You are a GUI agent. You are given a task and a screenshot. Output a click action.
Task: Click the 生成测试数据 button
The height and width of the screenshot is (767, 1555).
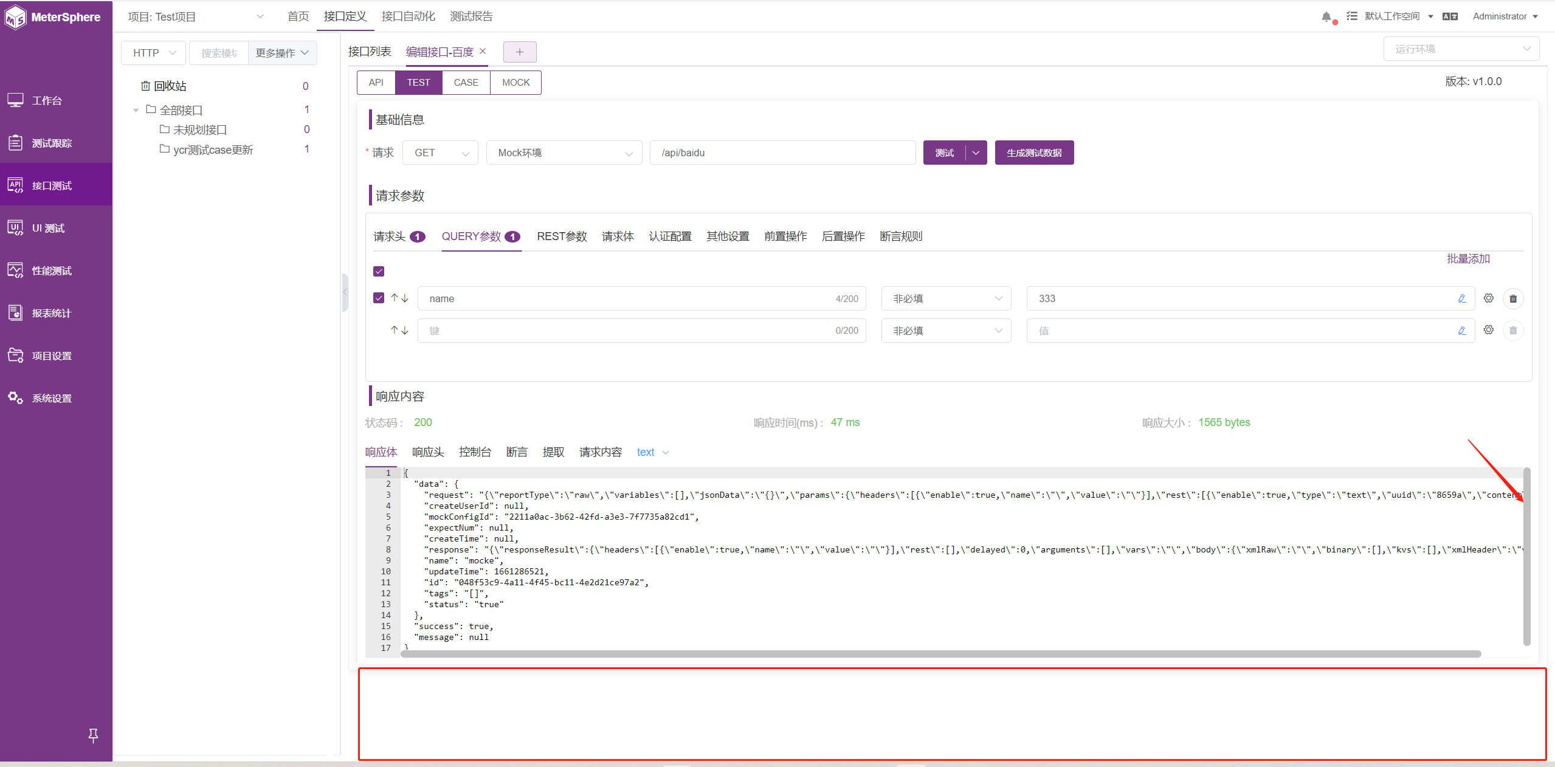tap(1033, 153)
